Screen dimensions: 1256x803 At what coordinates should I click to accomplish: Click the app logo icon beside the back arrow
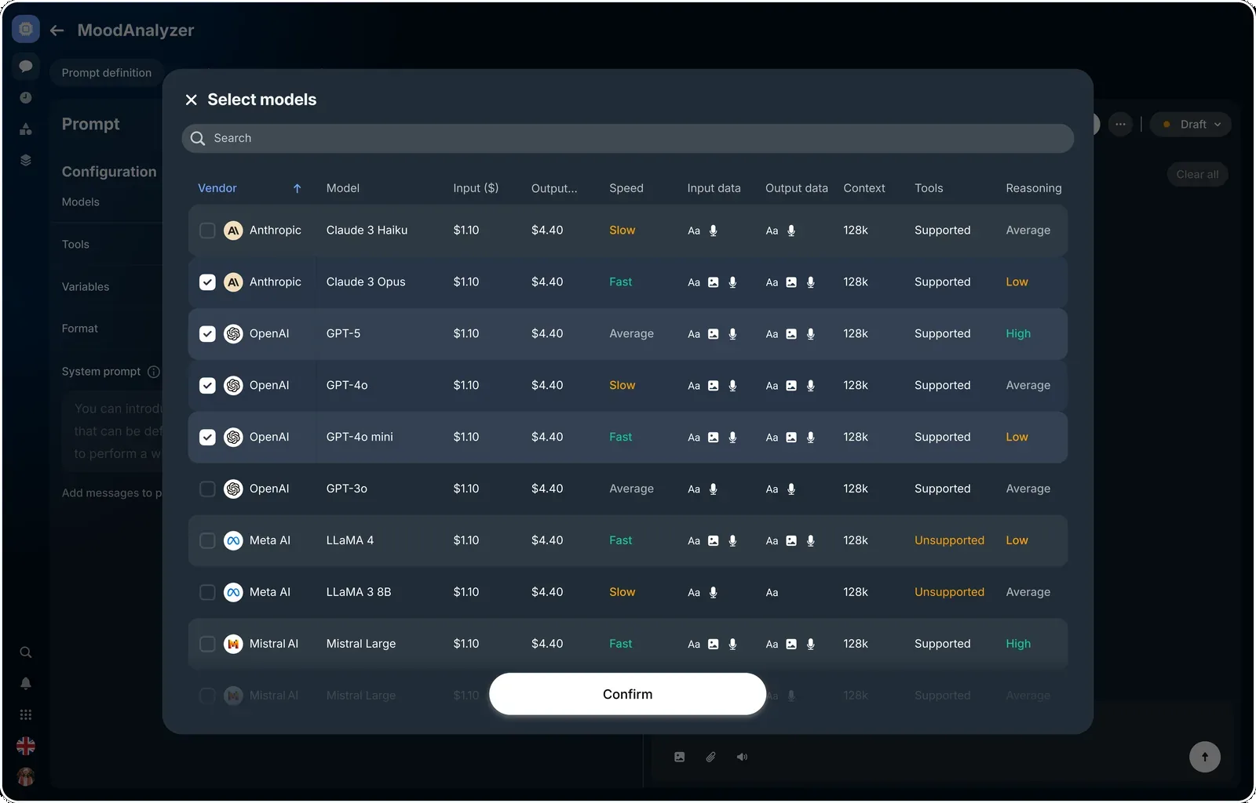(26, 29)
